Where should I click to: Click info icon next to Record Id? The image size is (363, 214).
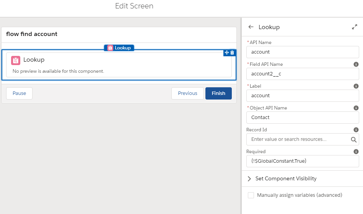356,130
